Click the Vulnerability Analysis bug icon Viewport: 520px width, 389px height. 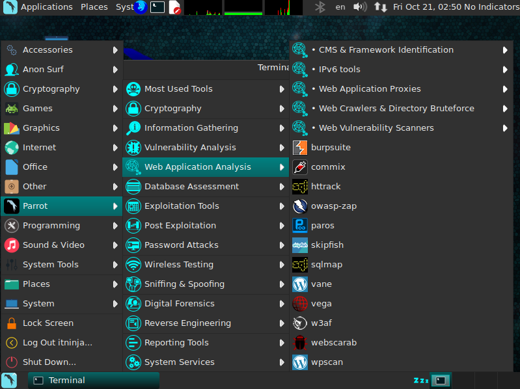[133, 148]
